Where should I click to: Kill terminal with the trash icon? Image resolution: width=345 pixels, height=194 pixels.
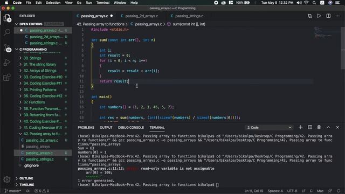(319, 127)
